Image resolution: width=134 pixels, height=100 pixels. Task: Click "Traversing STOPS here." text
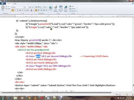click(96, 56)
